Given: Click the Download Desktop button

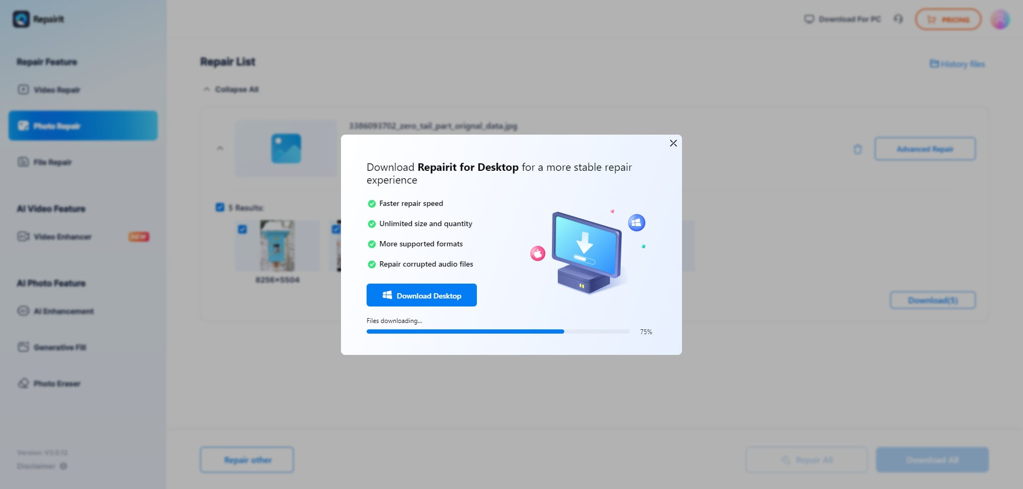Looking at the screenshot, I should [x=421, y=295].
